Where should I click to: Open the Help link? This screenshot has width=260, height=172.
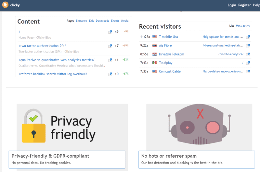[256, 5]
